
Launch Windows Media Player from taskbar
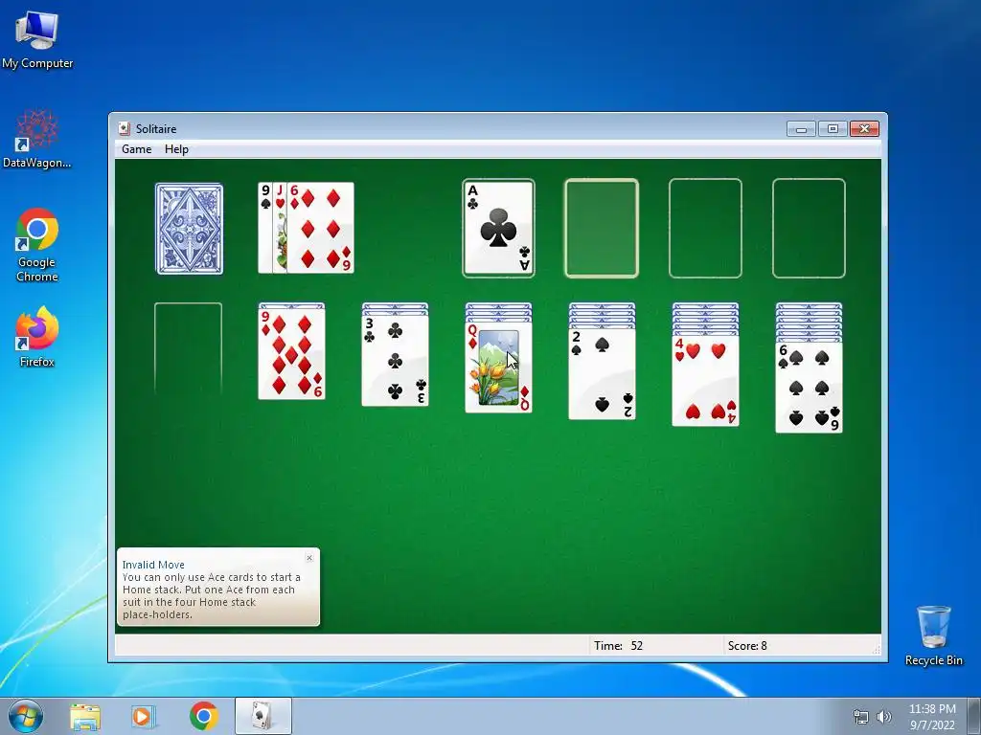coord(144,716)
